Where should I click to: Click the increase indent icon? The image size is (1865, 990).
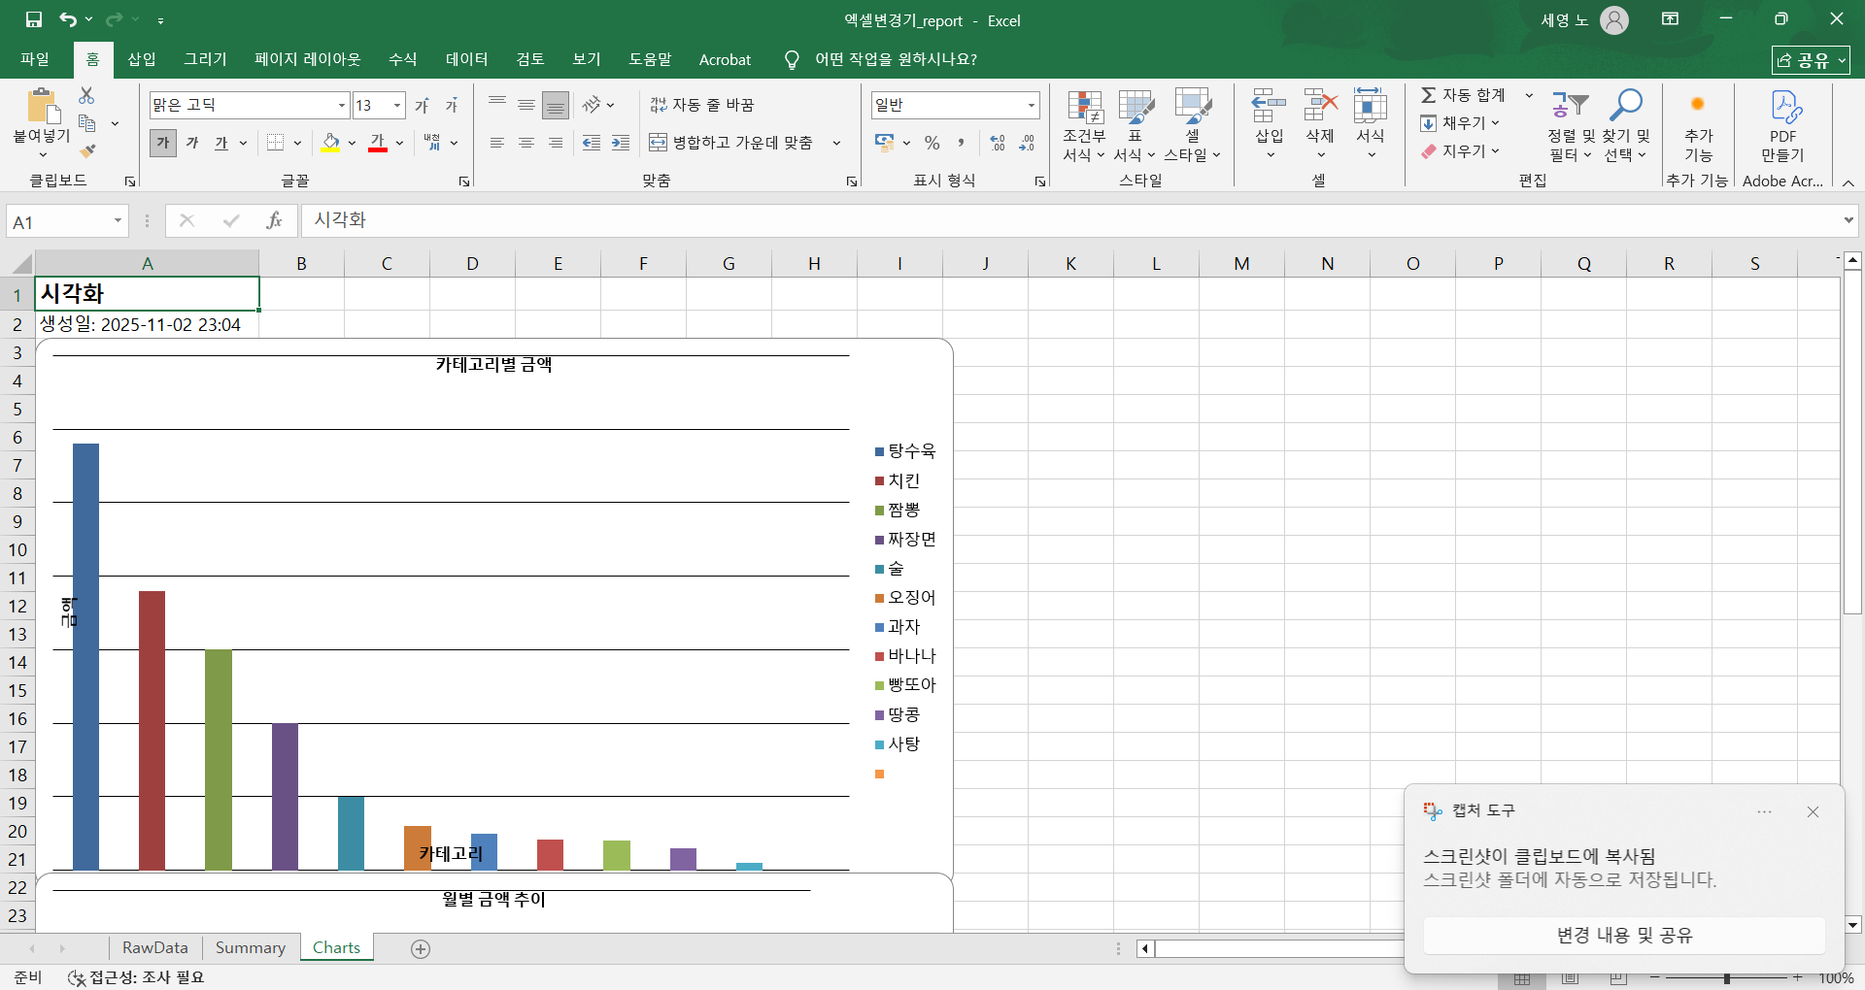tap(621, 143)
